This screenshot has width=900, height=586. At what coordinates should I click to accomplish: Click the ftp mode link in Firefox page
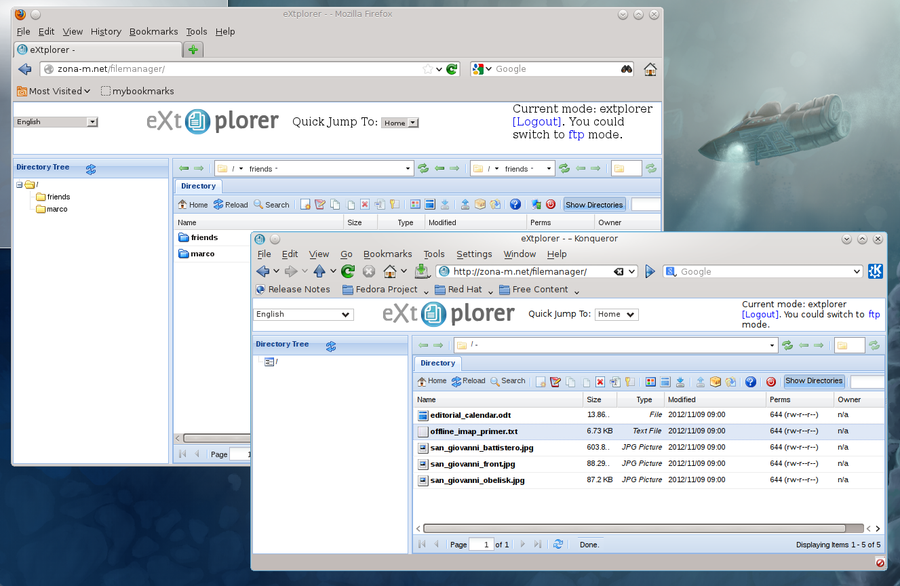(576, 134)
